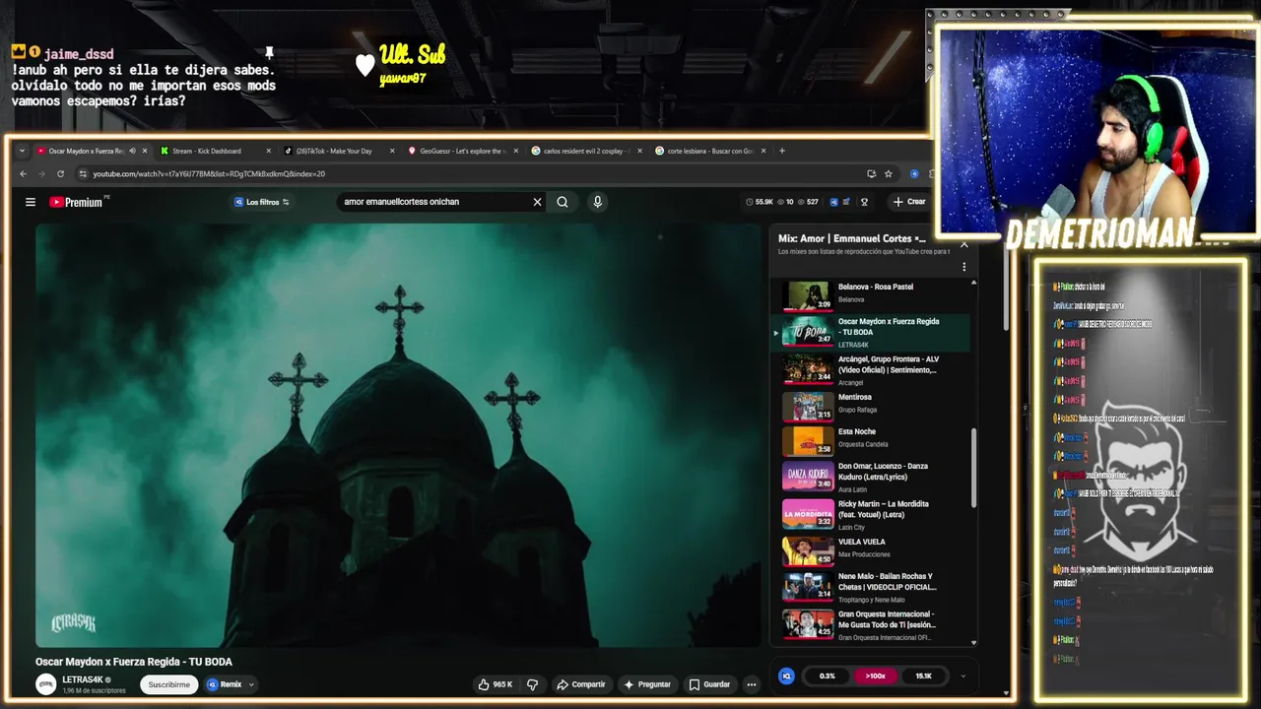Screen dimensions: 1261x709
Task: Click the playlist scroll-down arrow
Action: 974,642
